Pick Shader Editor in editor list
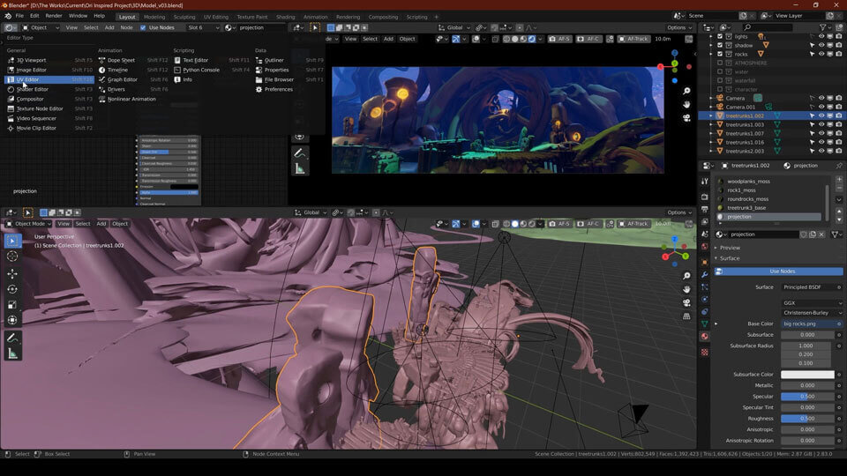847x476 pixels. pyautogui.click(x=49, y=89)
